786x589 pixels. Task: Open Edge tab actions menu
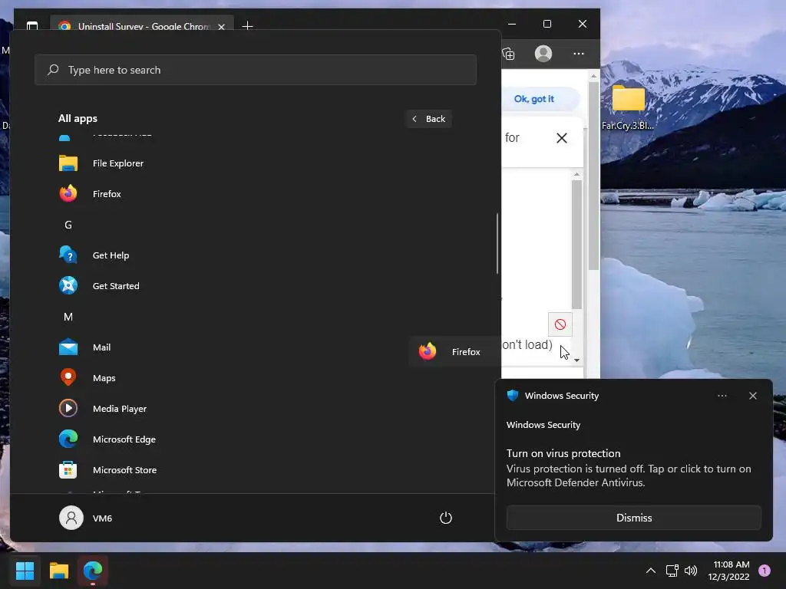(32, 25)
